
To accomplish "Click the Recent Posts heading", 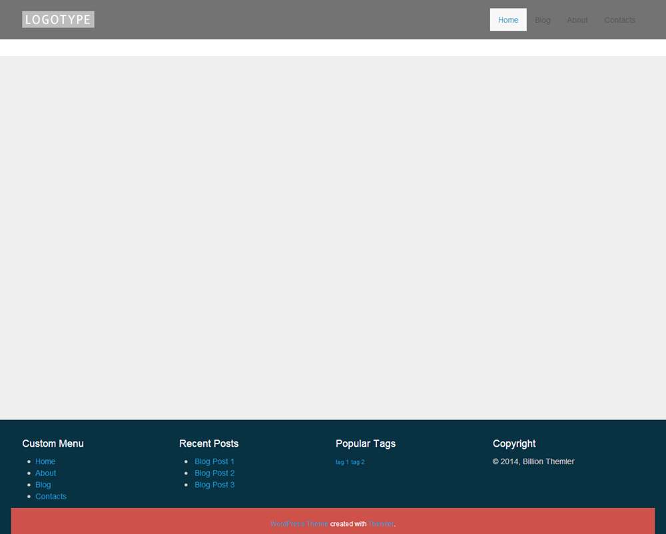I will tap(208, 443).
